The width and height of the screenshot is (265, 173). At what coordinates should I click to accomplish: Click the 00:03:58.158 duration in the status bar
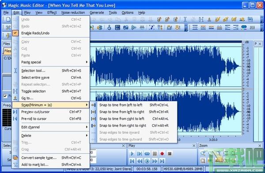pyautogui.click(x=147, y=169)
